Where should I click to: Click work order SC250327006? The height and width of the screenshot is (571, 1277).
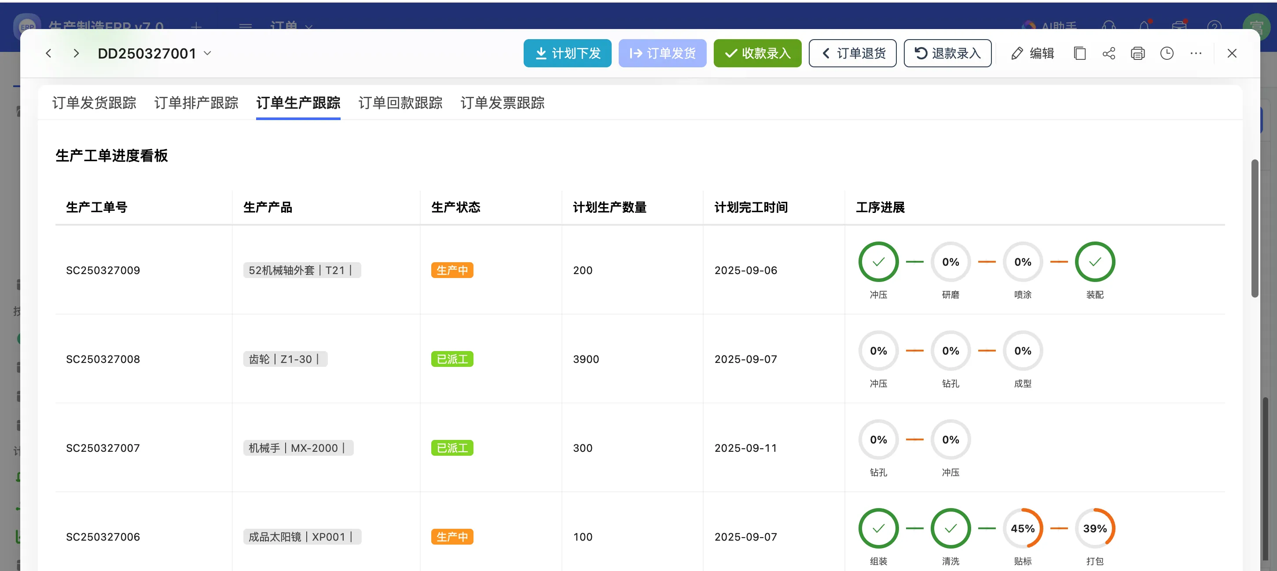pyautogui.click(x=103, y=536)
